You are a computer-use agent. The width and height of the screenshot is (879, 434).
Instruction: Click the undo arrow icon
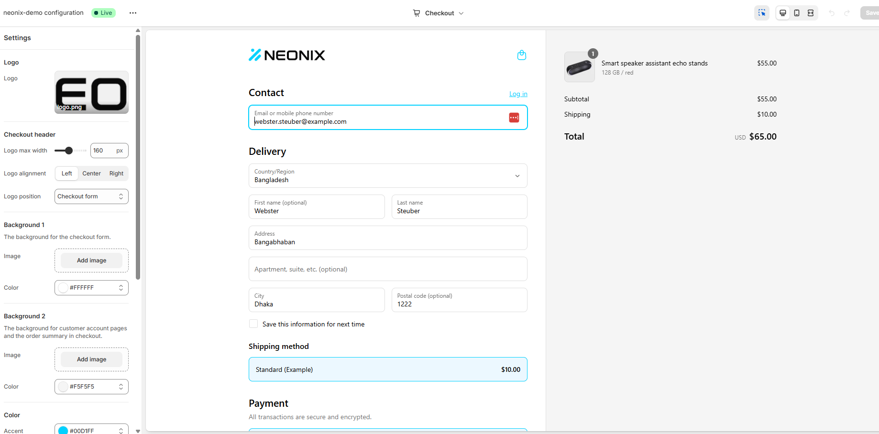(832, 13)
